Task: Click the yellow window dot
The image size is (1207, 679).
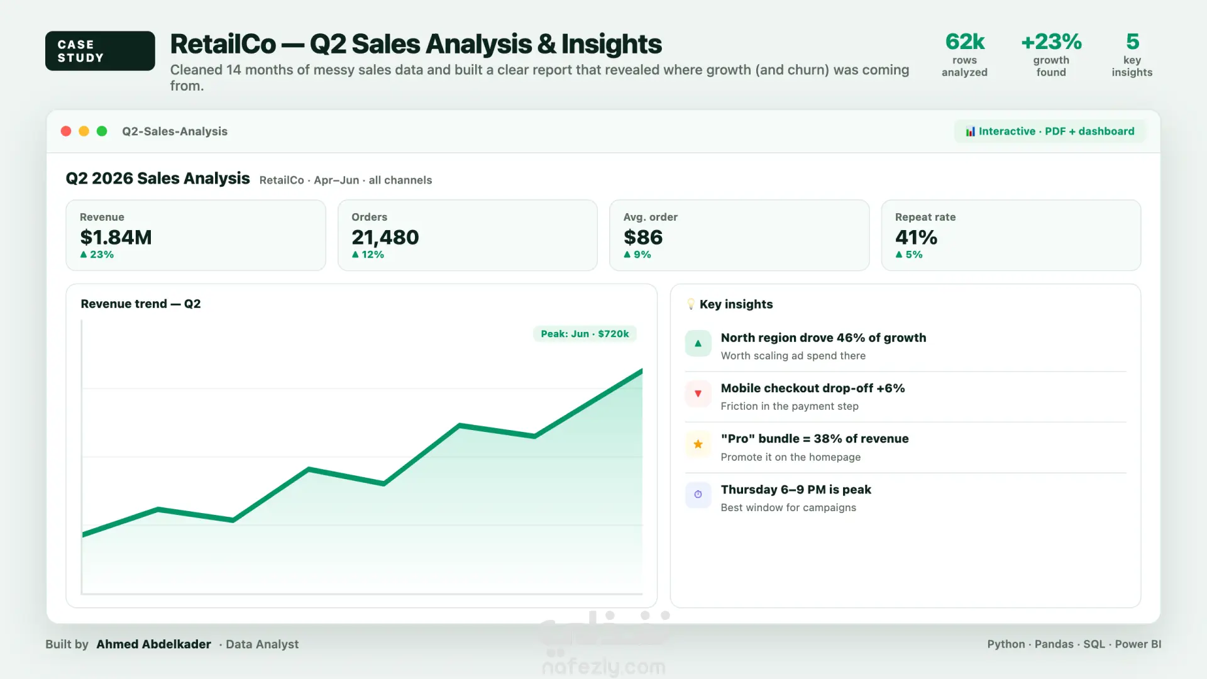Action: [x=84, y=131]
